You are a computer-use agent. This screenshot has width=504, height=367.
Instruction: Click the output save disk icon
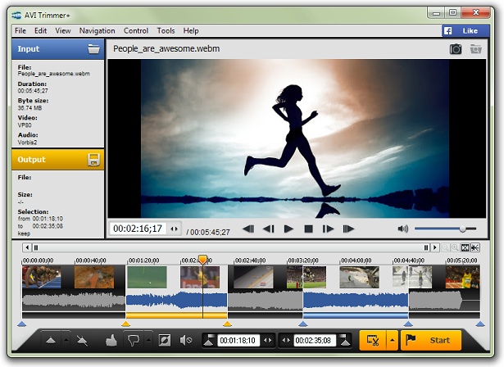click(93, 159)
